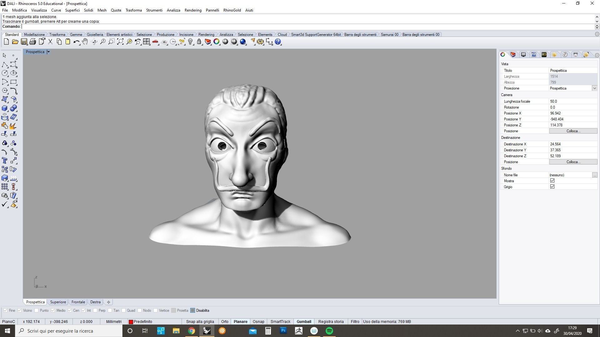Select the Polyline tool in left toolbar
Viewport: 600px width, 337px height.
coord(5,65)
